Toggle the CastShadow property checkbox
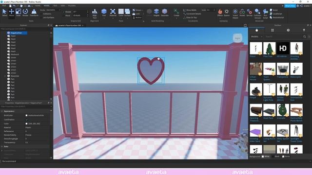The image size is (312, 175). (26, 120)
